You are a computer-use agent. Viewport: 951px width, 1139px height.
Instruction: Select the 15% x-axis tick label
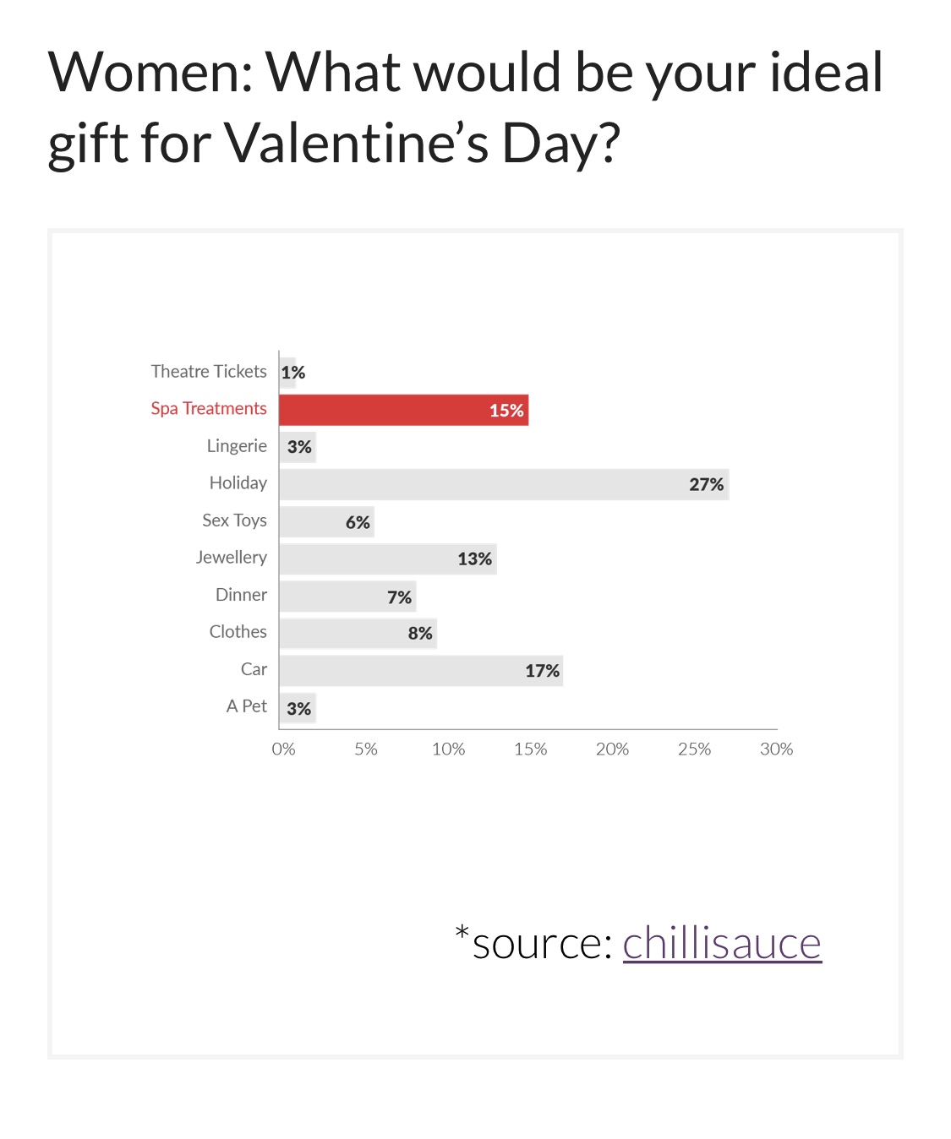[530, 749]
